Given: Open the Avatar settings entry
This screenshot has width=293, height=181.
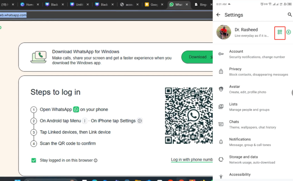Looking at the screenshot, I should (253, 89).
